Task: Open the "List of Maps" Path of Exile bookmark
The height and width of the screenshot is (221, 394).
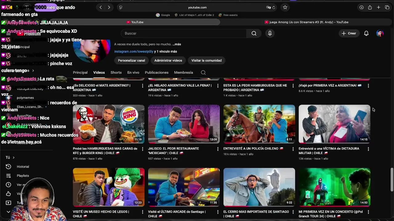Action: (x=194, y=15)
